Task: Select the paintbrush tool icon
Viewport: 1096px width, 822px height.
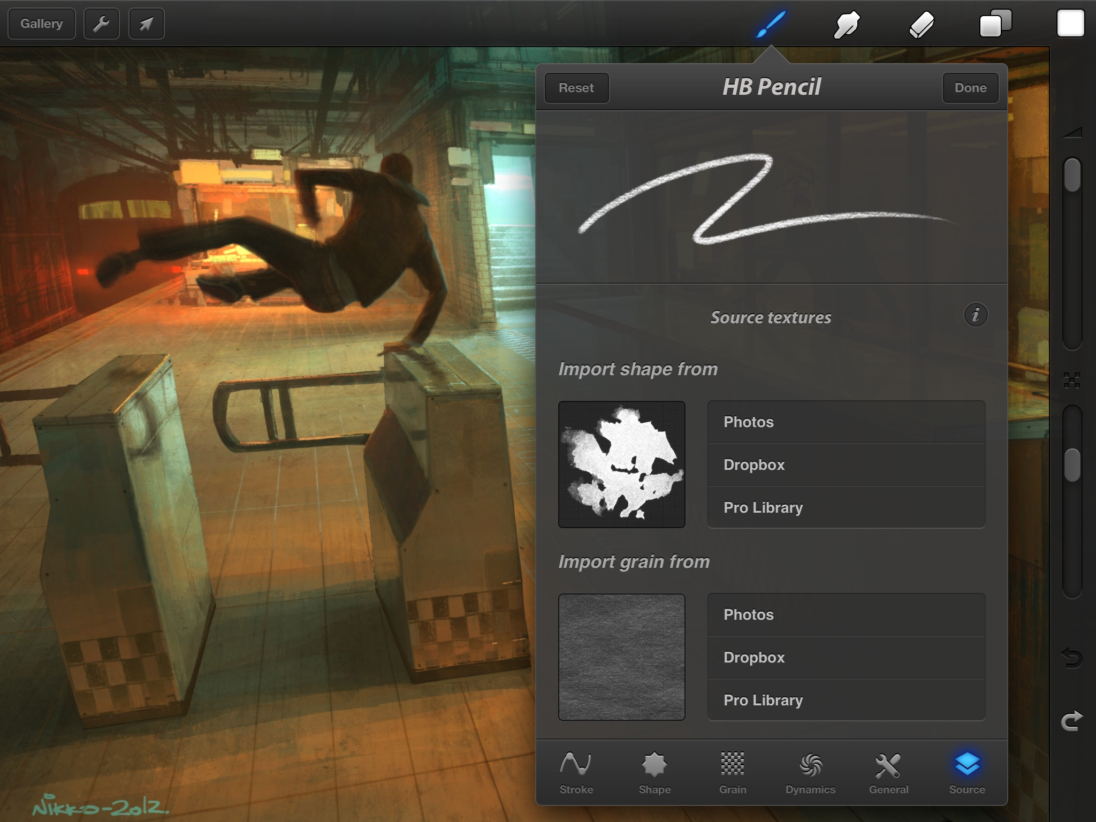Action: coord(771,24)
